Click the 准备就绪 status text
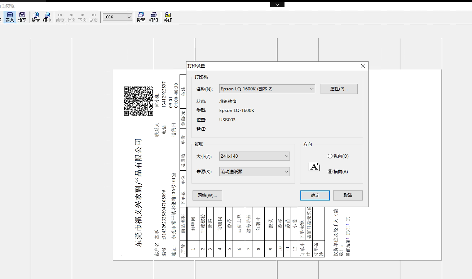Screen dimensions: 472x279 [x=228, y=102]
